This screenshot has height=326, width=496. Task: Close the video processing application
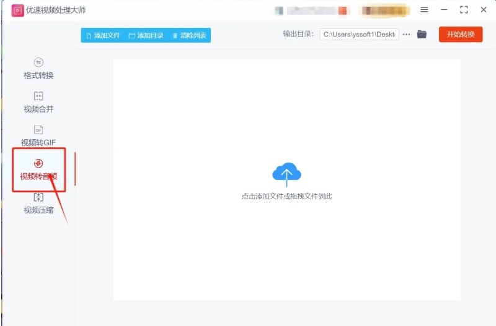[483, 10]
